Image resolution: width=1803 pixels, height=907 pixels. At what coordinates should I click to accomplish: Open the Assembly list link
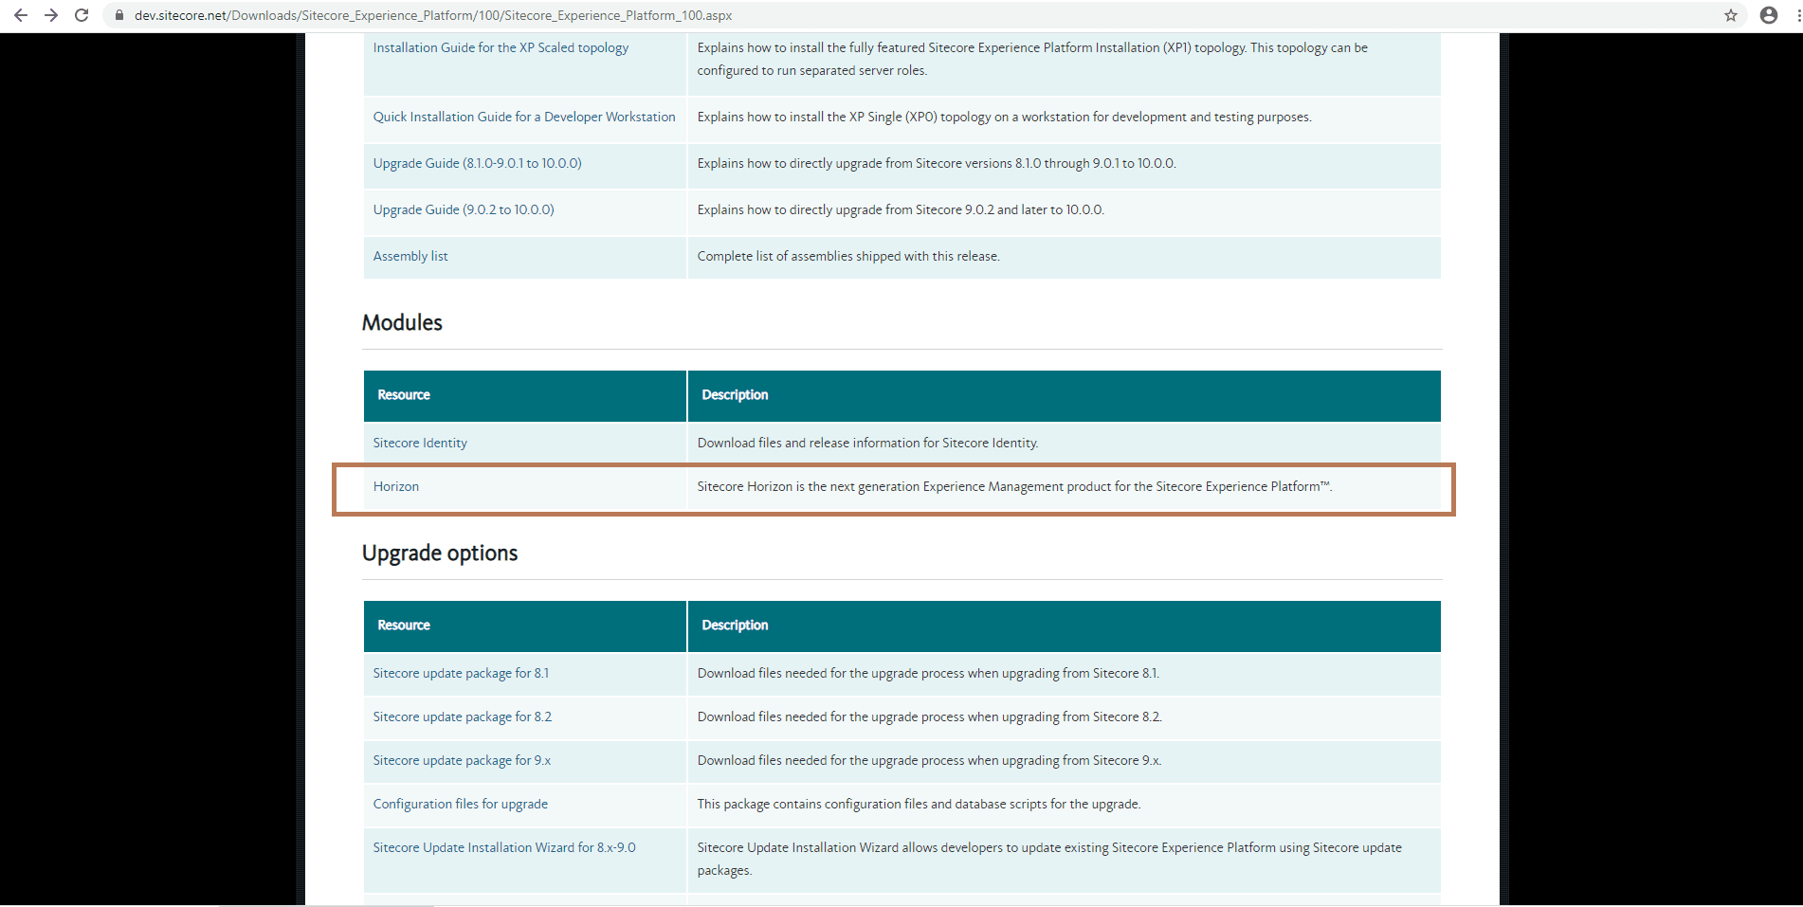410,256
